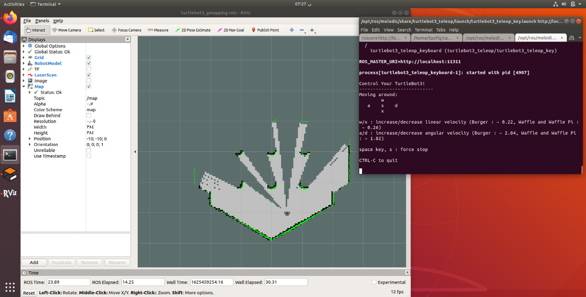
Task: Open the Panels menu in RViz
Action: 42,21
